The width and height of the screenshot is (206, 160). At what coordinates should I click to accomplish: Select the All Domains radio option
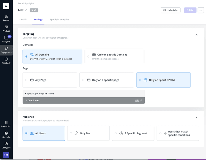(26, 56)
